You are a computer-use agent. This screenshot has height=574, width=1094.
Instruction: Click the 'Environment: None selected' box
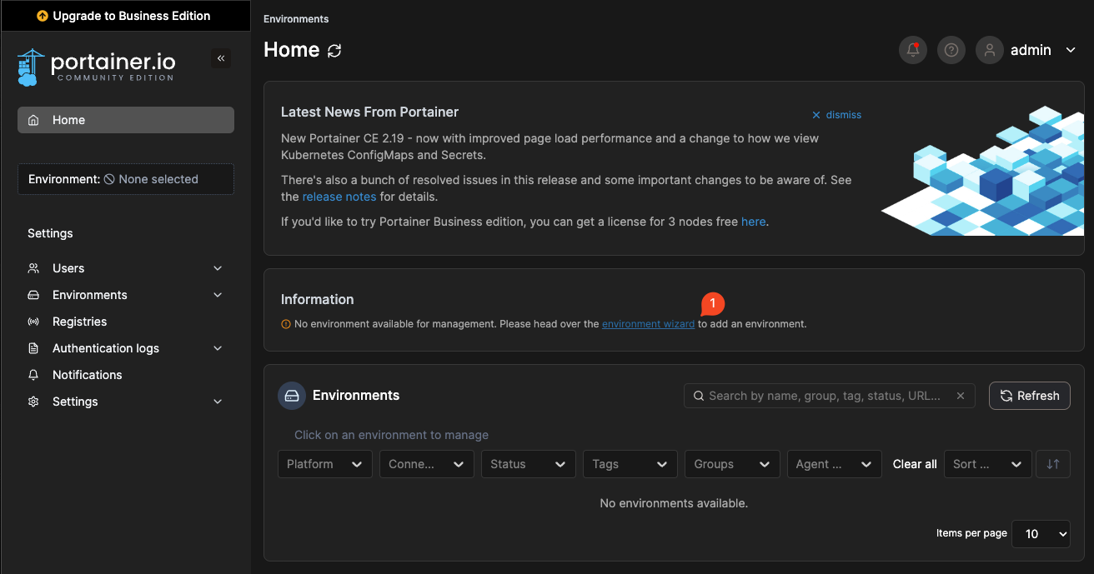126,179
